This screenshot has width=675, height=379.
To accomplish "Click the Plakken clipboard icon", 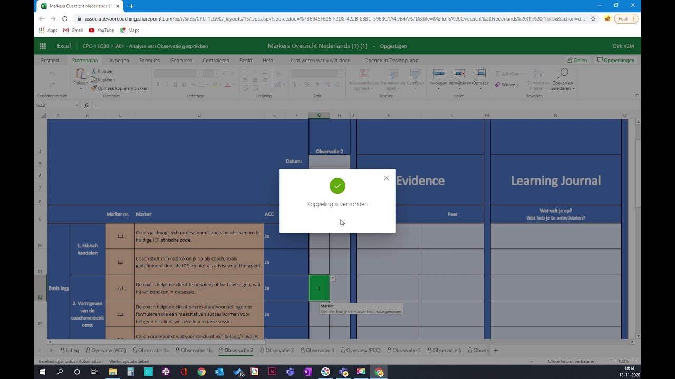I will pyautogui.click(x=81, y=74).
